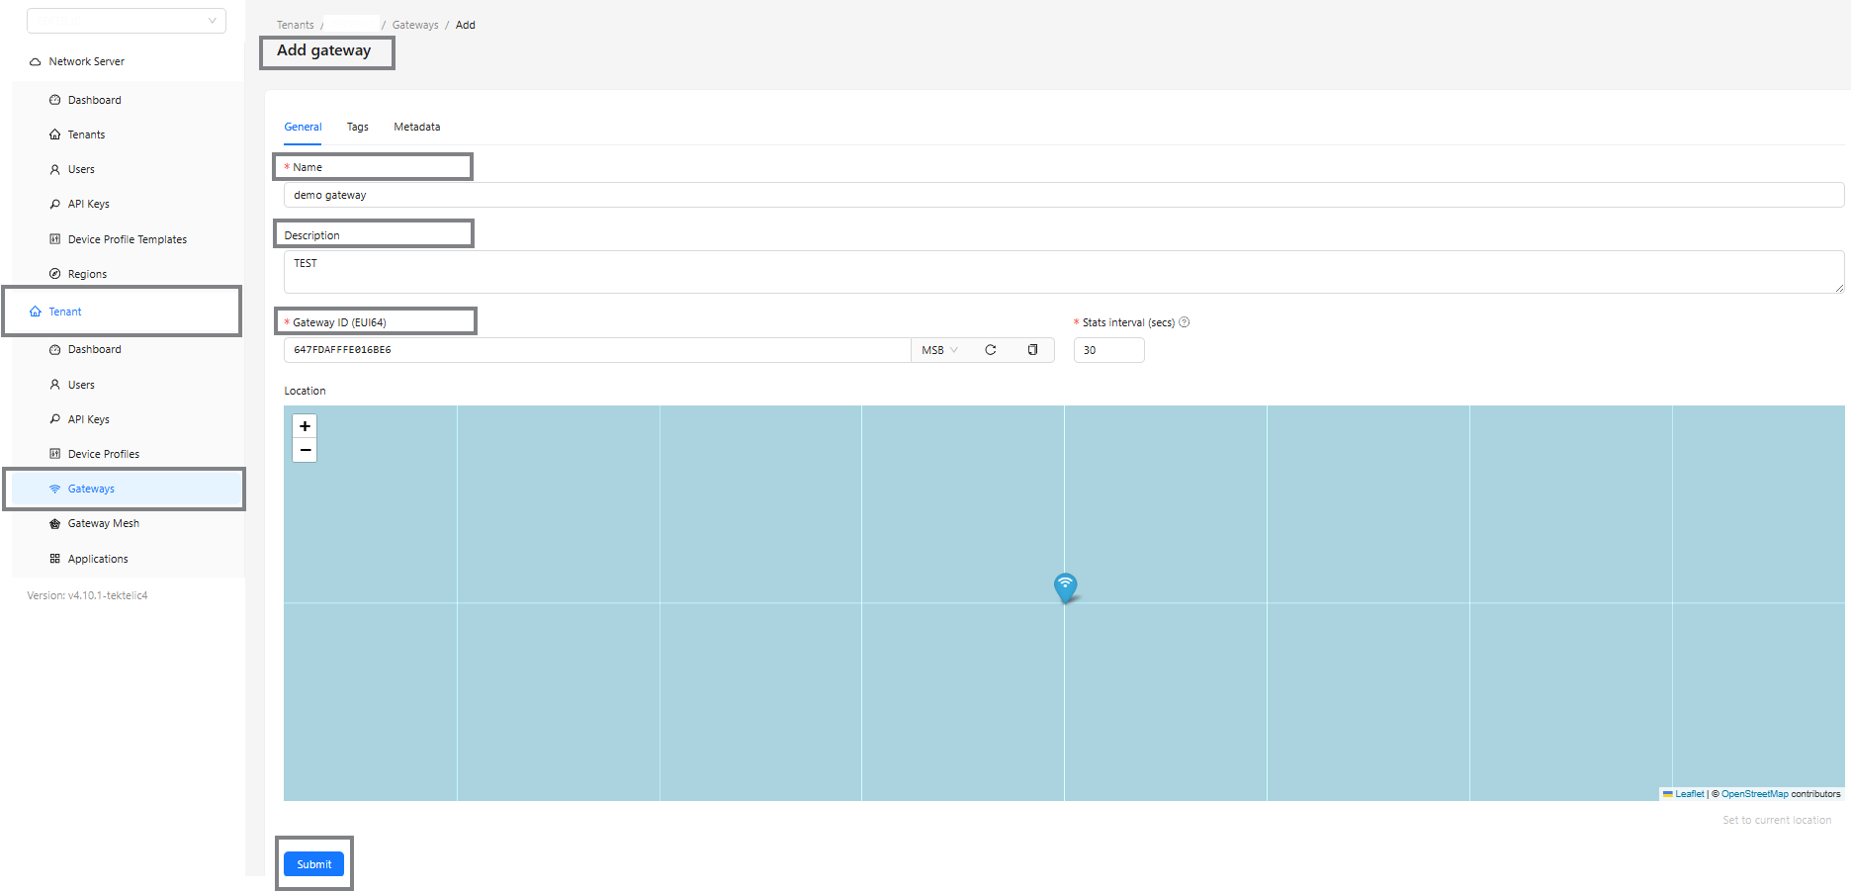Image resolution: width=1851 pixels, height=892 pixels.
Task: Select Gateways in the tenant sidebar
Action: click(x=90, y=488)
